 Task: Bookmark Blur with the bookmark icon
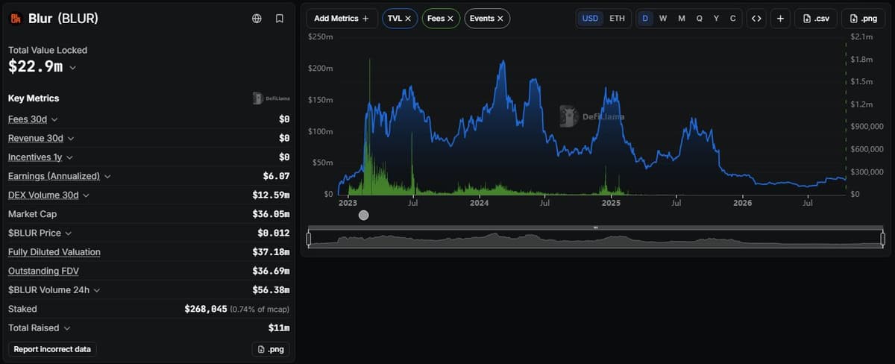279,18
